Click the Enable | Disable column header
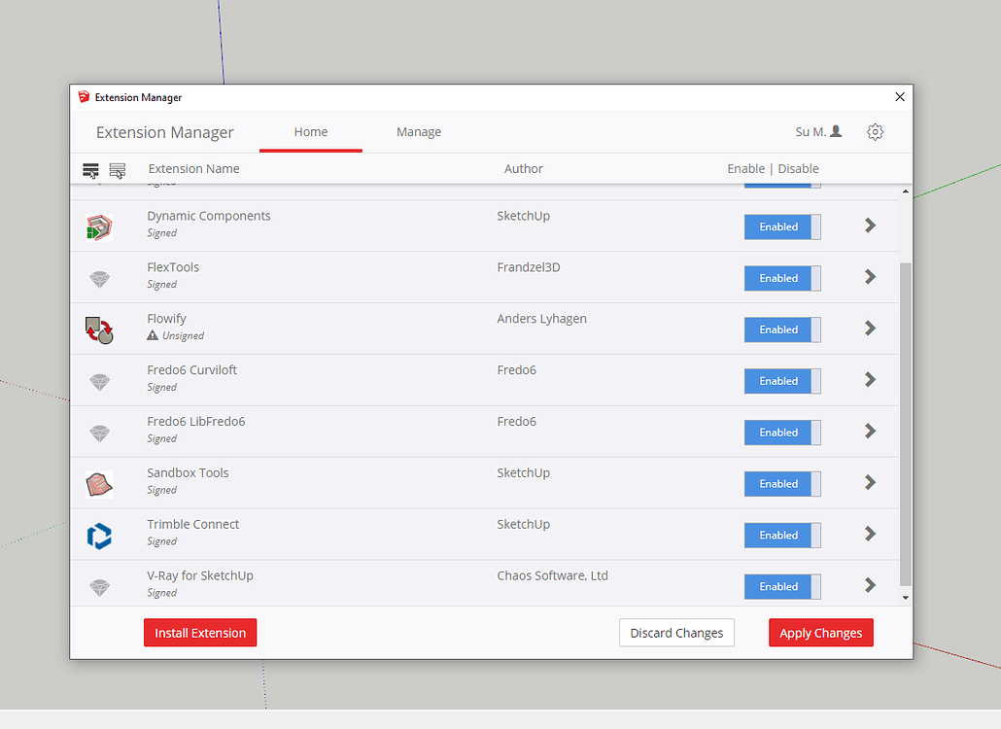1001x729 pixels. (773, 168)
